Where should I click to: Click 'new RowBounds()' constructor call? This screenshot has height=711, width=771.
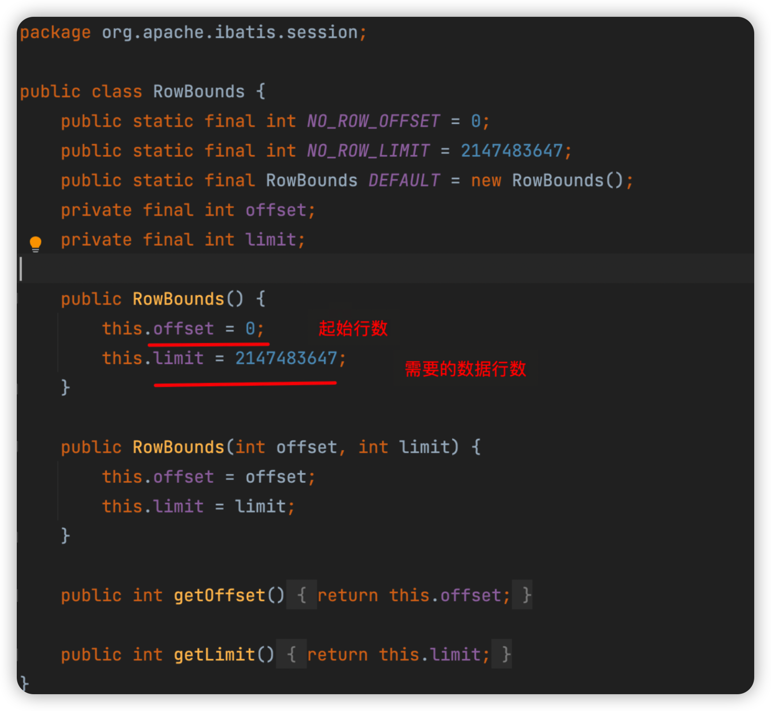point(547,181)
